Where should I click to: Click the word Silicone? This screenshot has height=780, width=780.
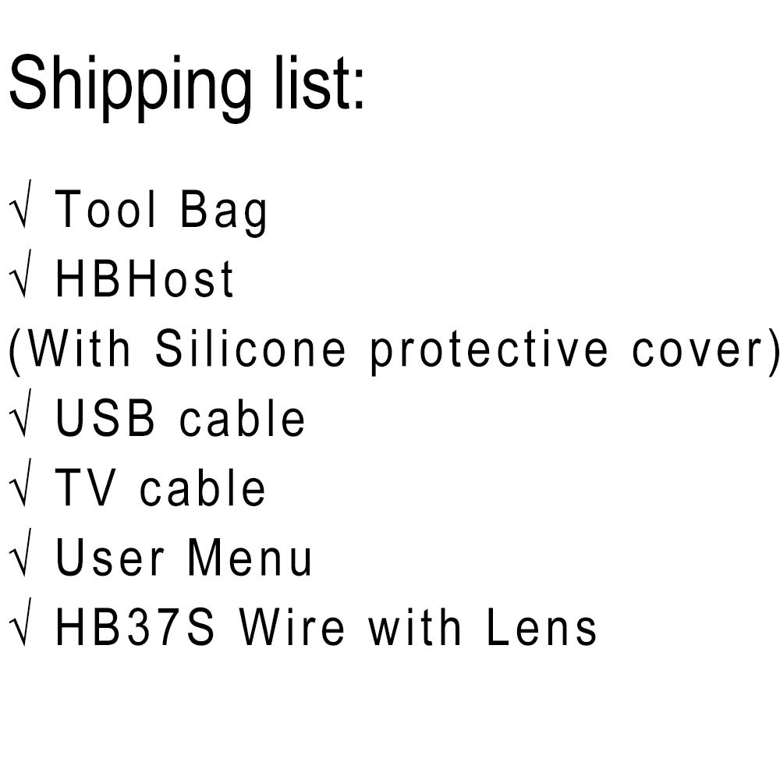pos(250,350)
